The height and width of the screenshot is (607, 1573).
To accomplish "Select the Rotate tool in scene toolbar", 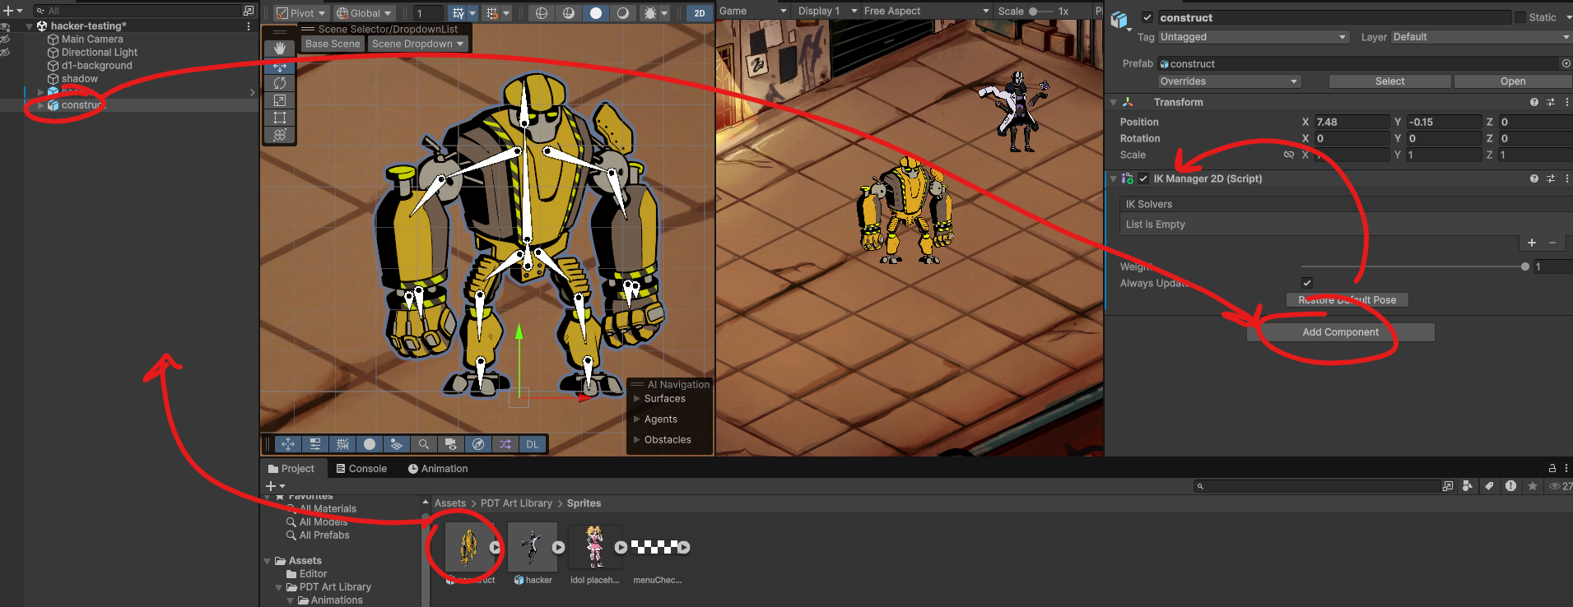I will coord(280,83).
